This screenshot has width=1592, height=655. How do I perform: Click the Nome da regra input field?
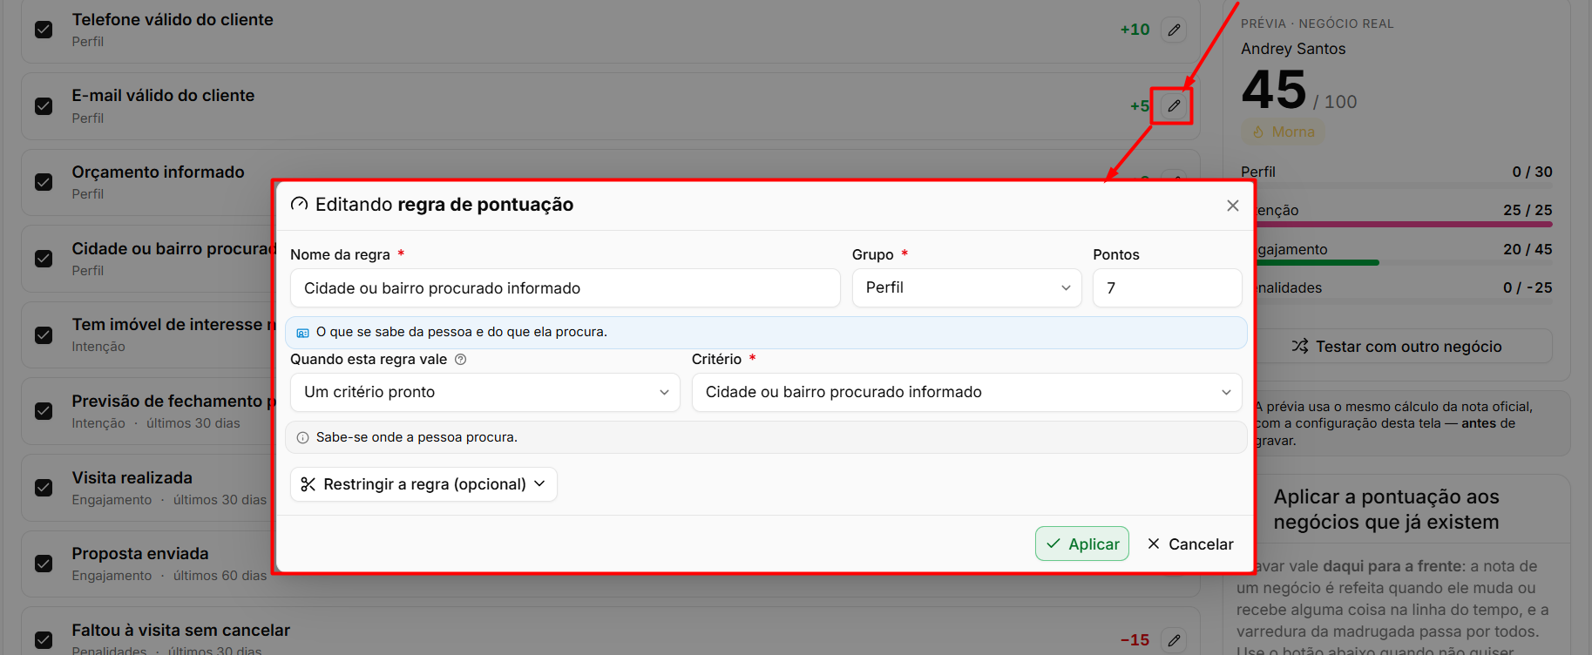tap(565, 288)
